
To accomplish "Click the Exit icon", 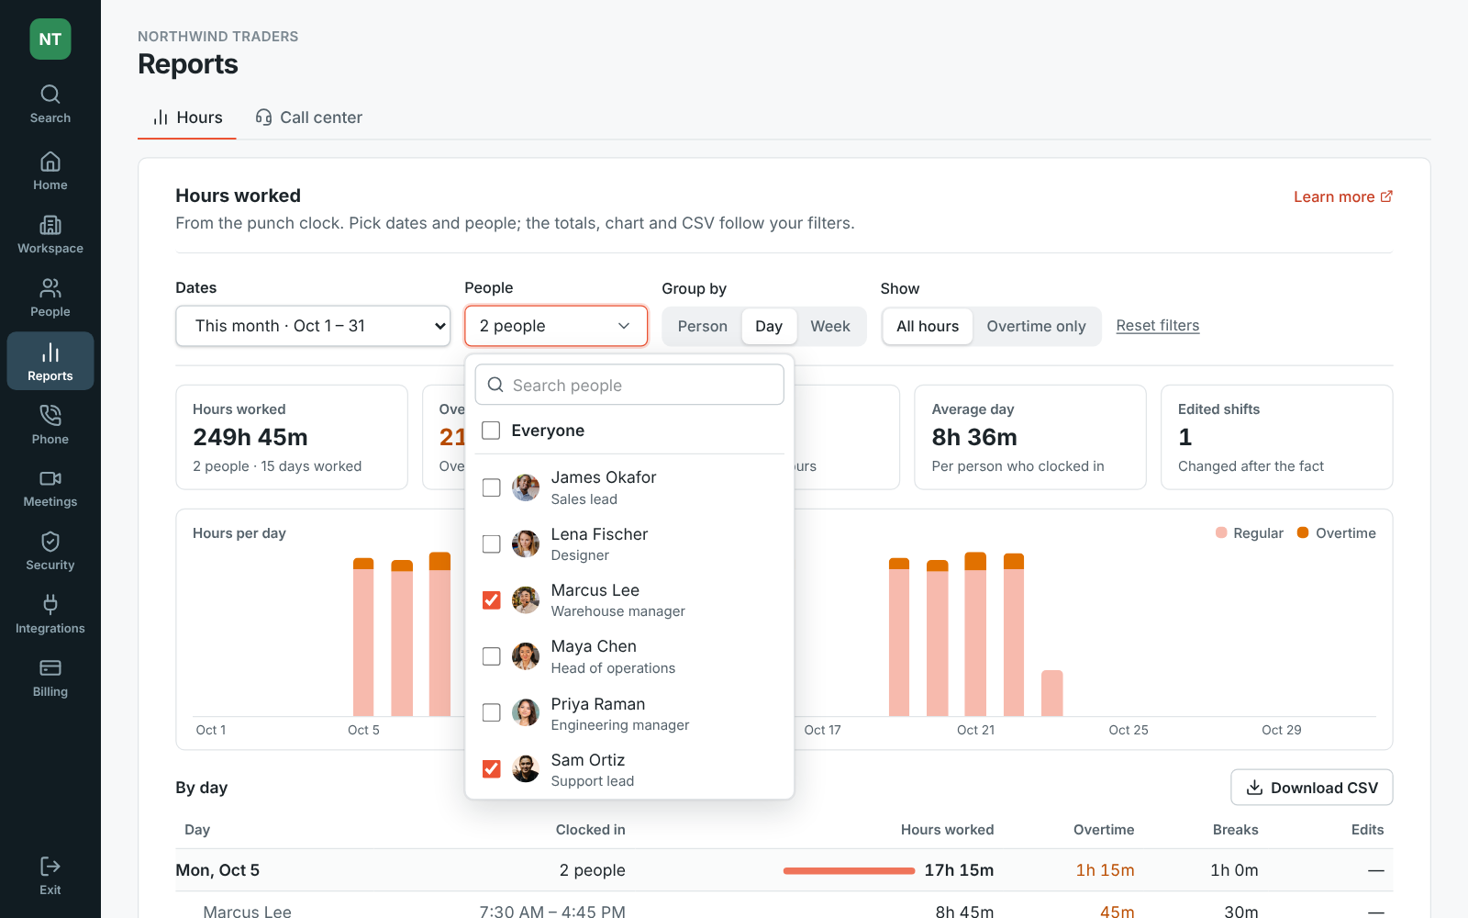I will click(50, 866).
